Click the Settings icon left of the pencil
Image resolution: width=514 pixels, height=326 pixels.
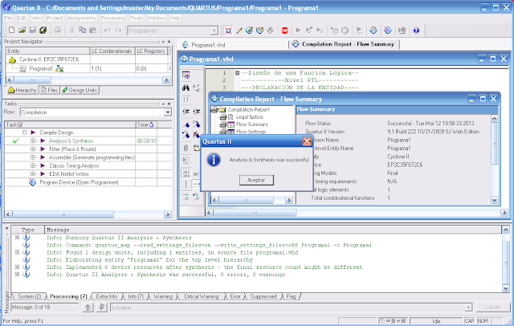228,31
